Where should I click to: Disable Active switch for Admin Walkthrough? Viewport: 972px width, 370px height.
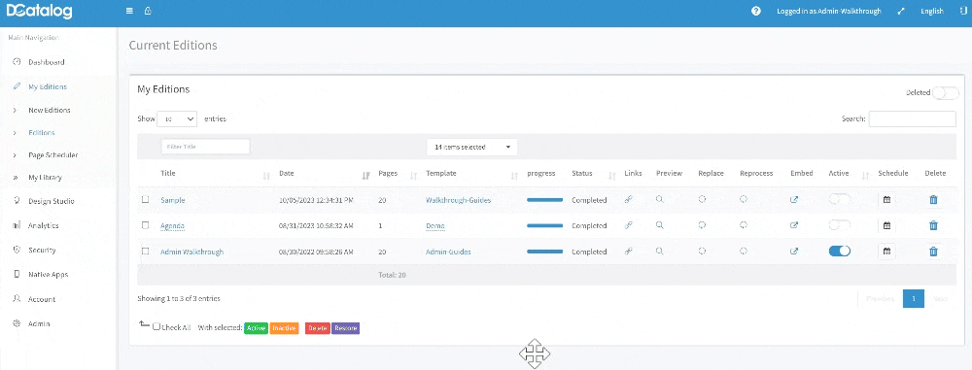tap(840, 251)
